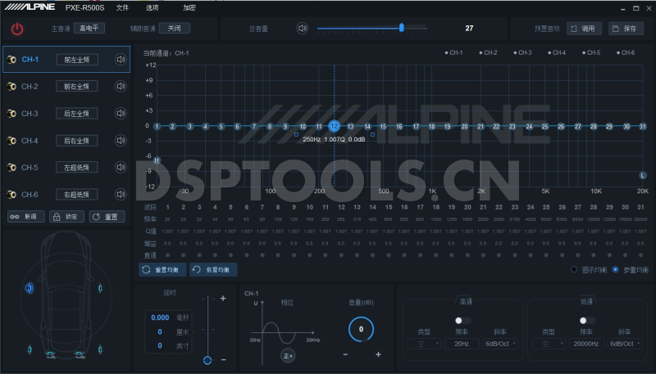Click the 重置 reset button under channels
Viewport: 656px width, 374px height.
click(x=107, y=217)
